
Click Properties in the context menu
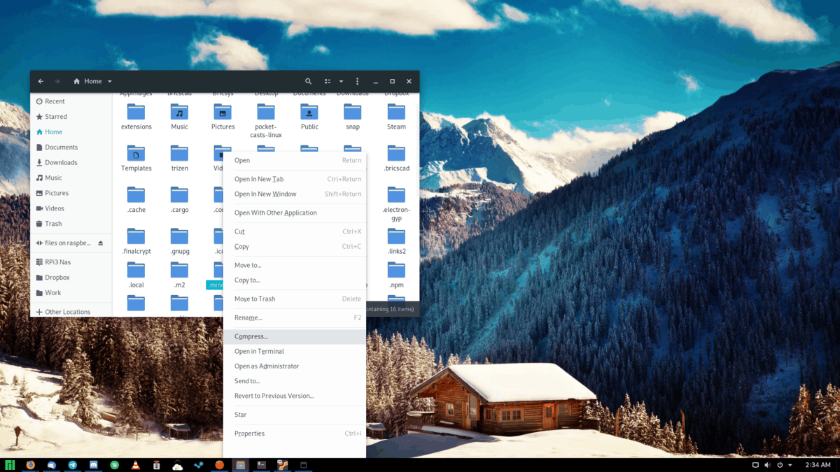pyautogui.click(x=249, y=434)
